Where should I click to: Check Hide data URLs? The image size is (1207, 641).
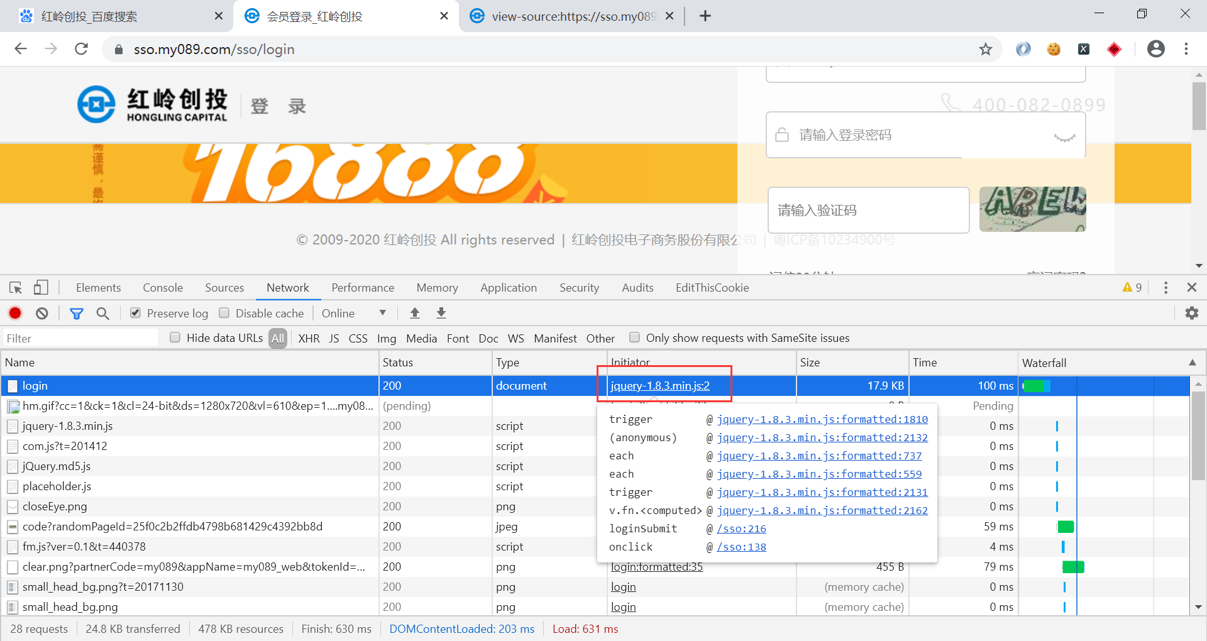[x=175, y=337]
